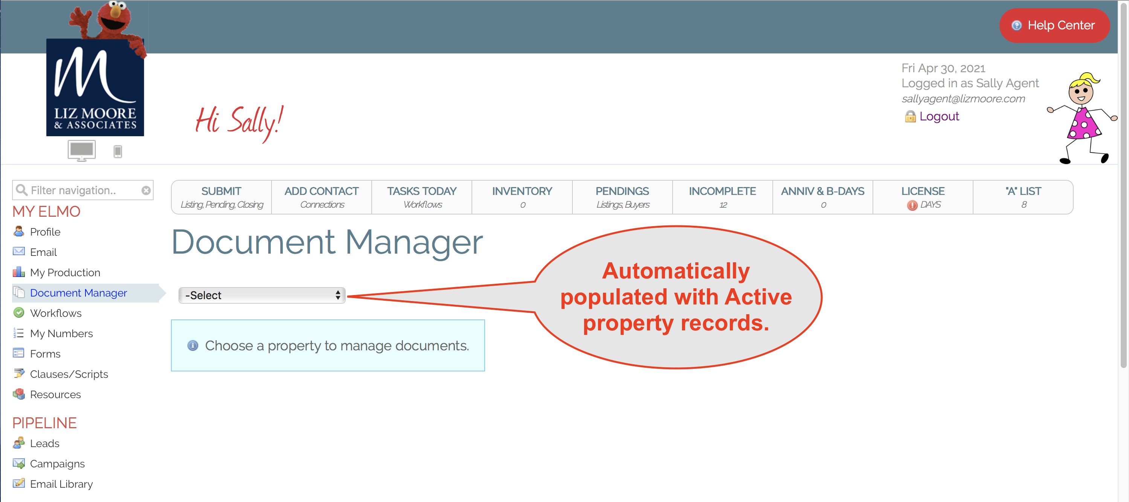Expand the property -Select dropdown
The height and width of the screenshot is (502, 1129).
tap(262, 295)
